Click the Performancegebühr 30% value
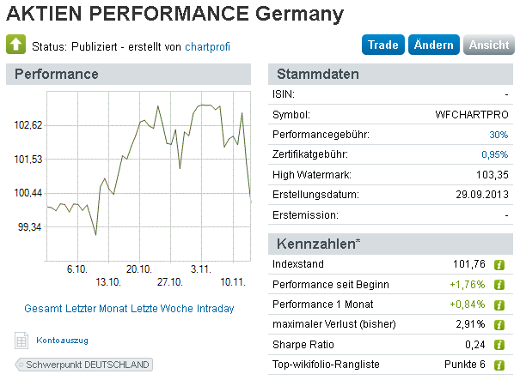This screenshot has width=520, height=380. click(x=499, y=135)
